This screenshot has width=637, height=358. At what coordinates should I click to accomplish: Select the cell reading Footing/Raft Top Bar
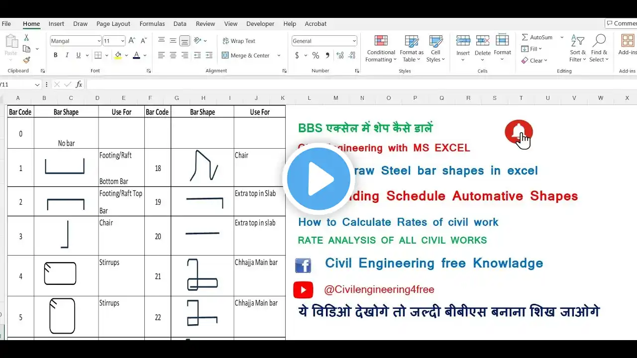coord(121,201)
